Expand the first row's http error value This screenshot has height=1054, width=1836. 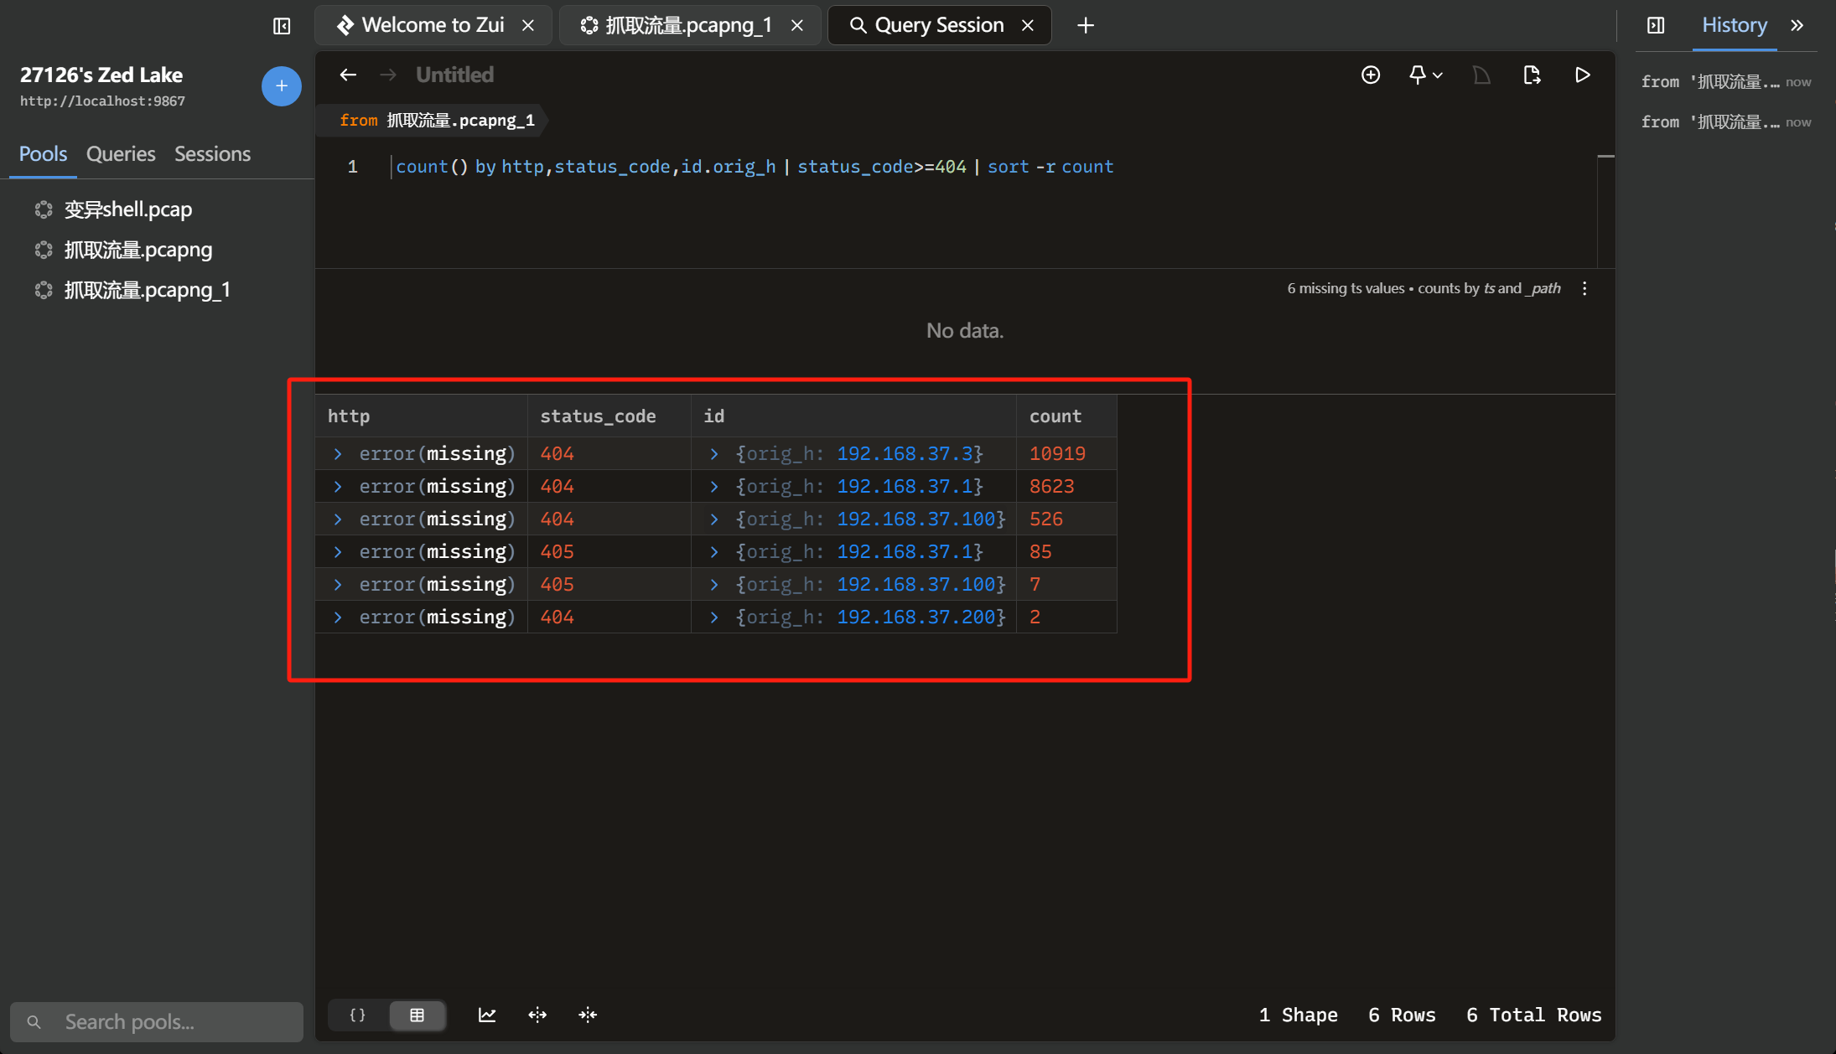(x=338, y=453)
